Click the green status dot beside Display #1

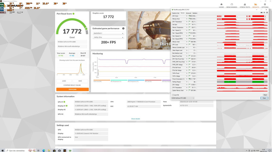[x=67, y=106]
